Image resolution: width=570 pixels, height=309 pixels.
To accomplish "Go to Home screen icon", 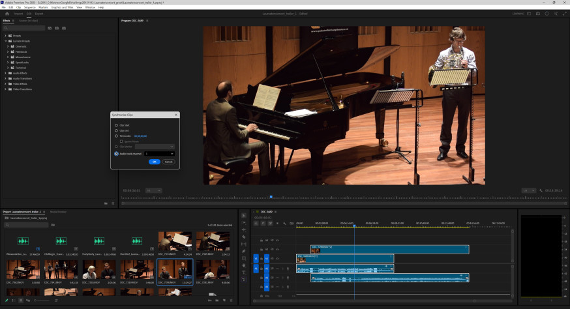I will 7,14.
